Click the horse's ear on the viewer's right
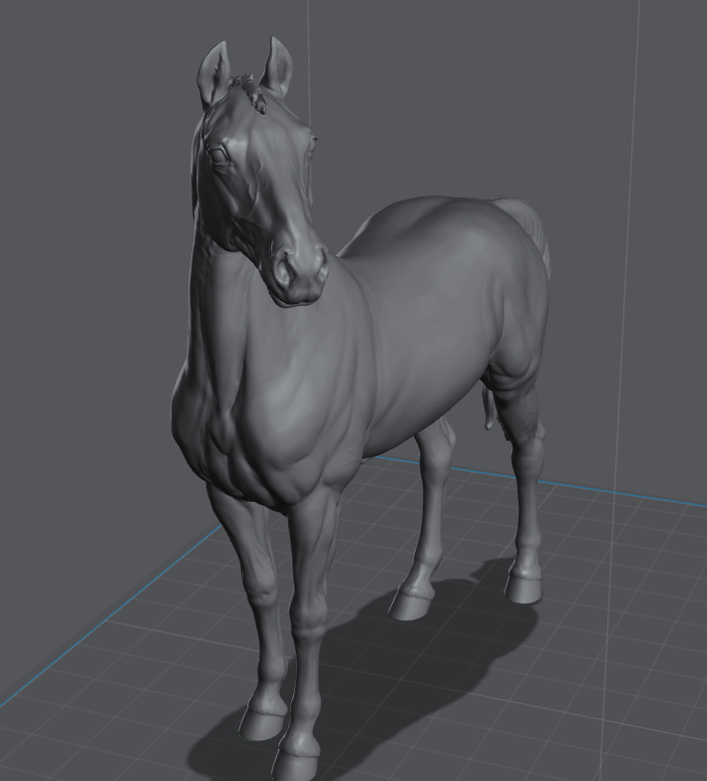The width and height of the screenshot is (707, 781). tap(276, 66)
